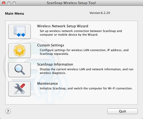Image resolution: width=143 pixels, height=119 pixels.
Task: Quit the ScanSnap Wireless Setup Tool
Action: pos(123,111)
